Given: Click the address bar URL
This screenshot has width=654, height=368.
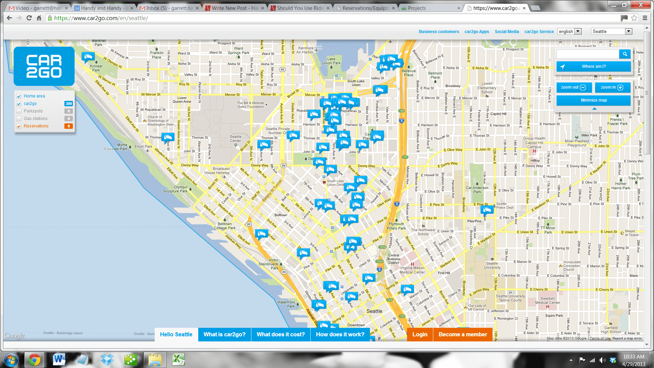Looking at the screenshot, I should click(x=101, y=18).
